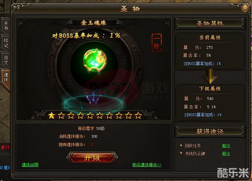This screenshot has width=252, height=181.
Task: Select the 魂珠 tab
Action: 6,78
